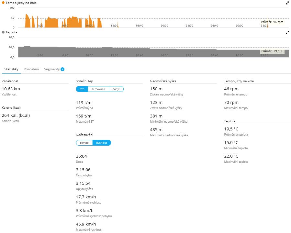Click 20:00 mark on the temperature chart
291x233 pixels.
coord(164,55)
